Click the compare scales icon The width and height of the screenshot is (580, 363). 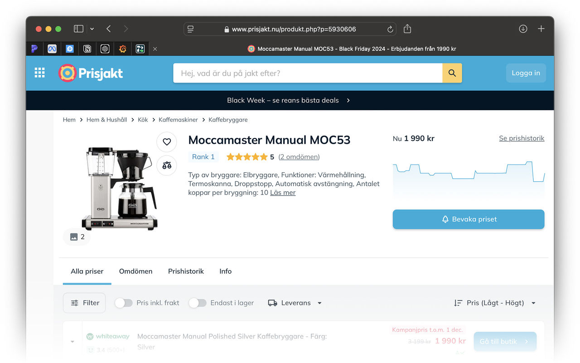tap(167, 165)
